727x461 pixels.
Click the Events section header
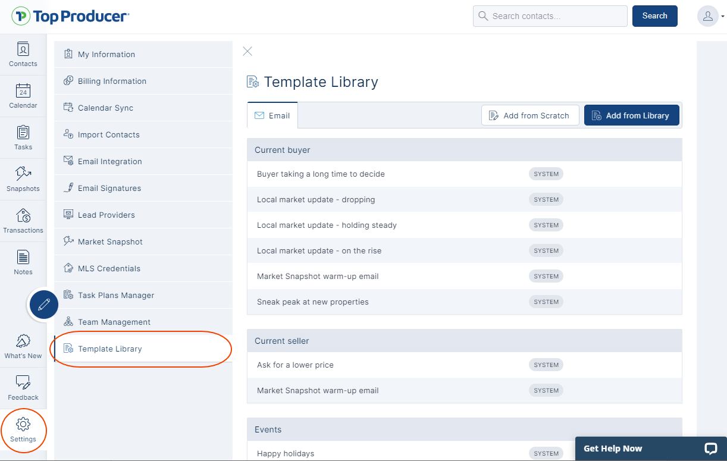[x=465, y=429]
